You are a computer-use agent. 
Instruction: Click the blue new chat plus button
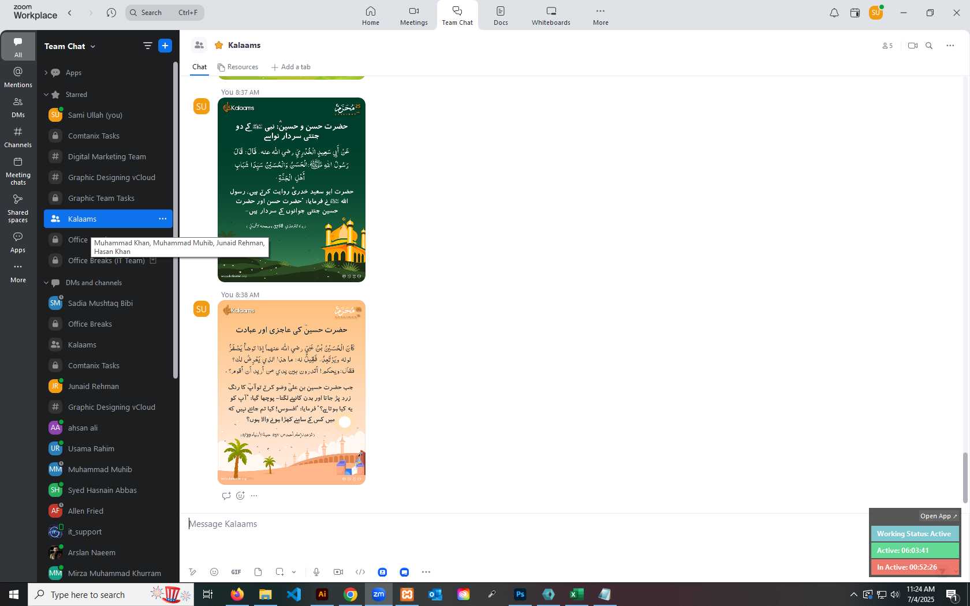pyautogui.click(x=165, y=46)
